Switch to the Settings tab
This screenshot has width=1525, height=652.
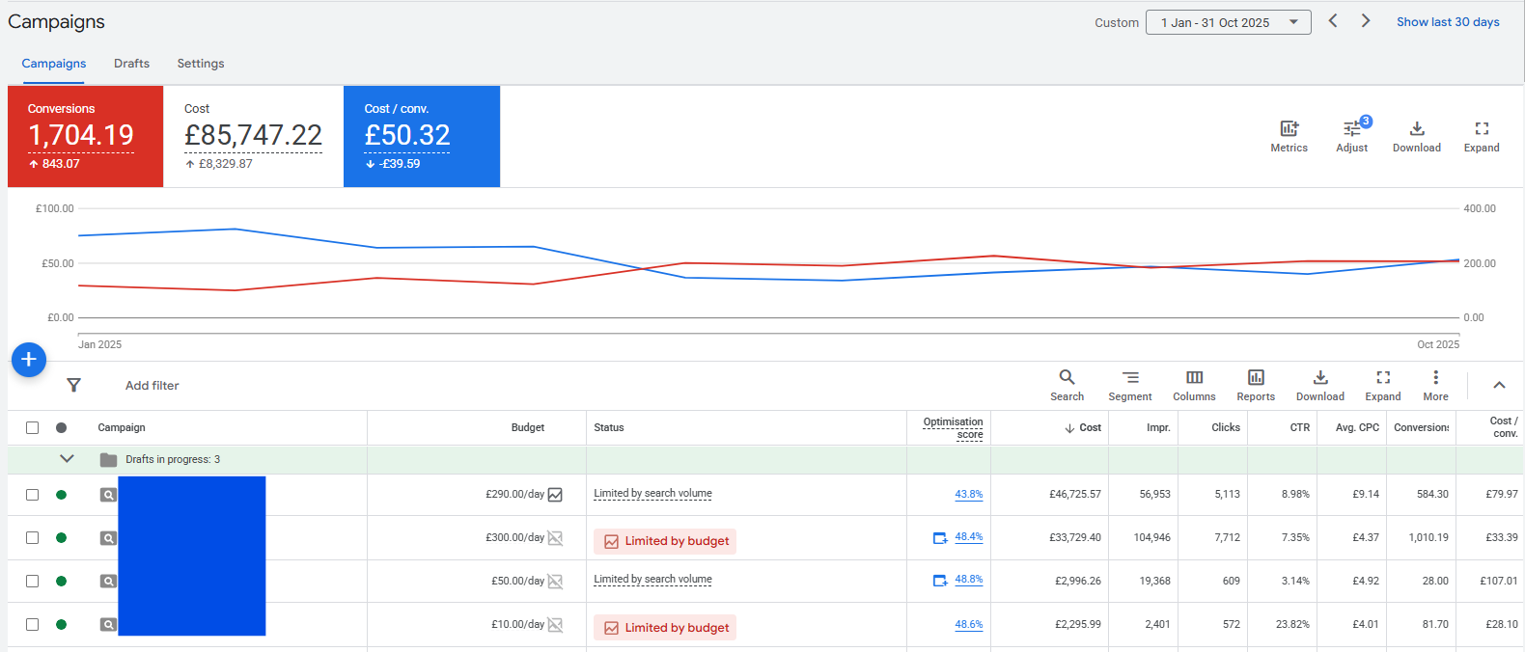(x=201, y=64)
